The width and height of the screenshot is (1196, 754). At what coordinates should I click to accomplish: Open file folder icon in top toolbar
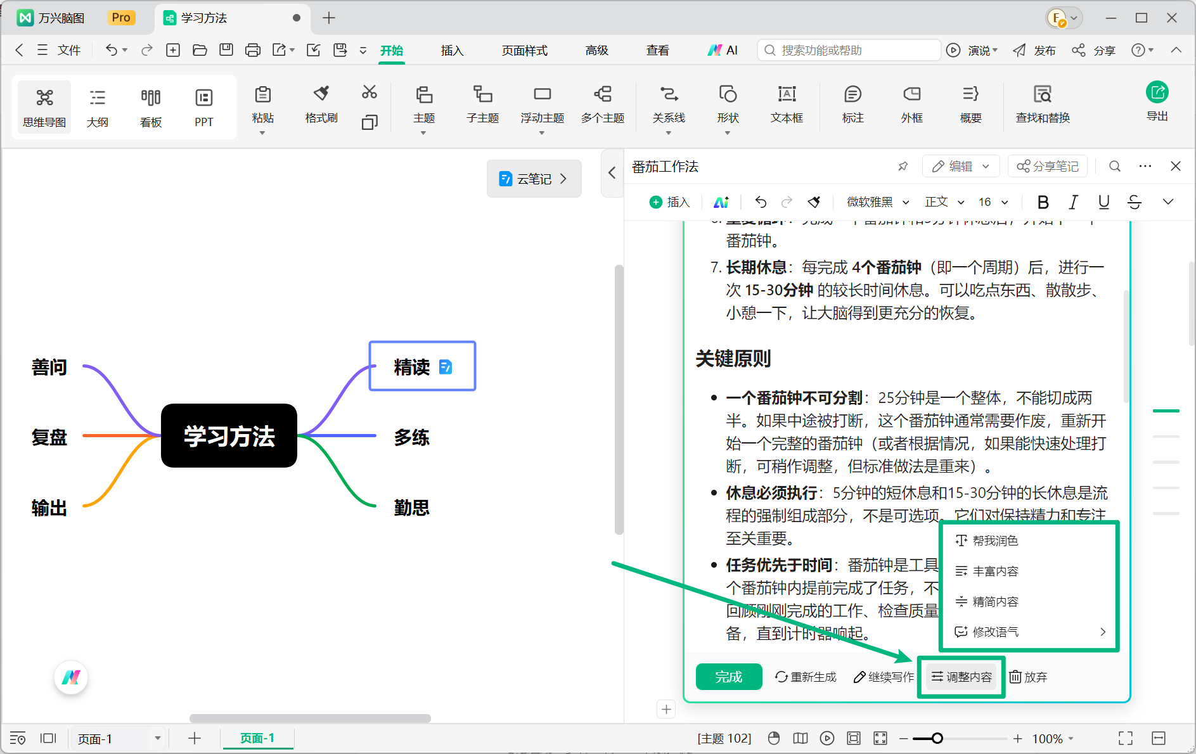(200, 50)
